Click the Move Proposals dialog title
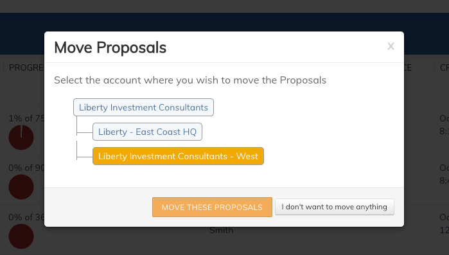The image size is (449, 255). 110,48
